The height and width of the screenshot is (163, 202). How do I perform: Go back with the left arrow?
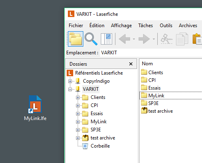124,39
